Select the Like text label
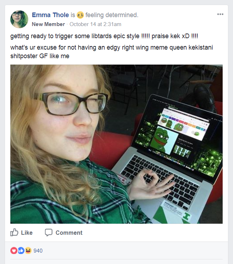This screenshot has height=264, width=233. click(x=27, y=233)
